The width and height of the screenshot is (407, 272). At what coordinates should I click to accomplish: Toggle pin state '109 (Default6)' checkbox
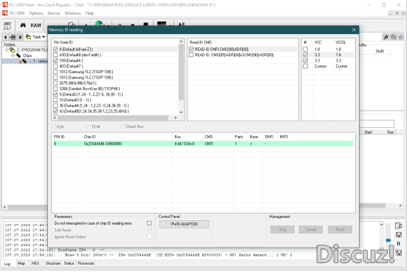point(55,61)
